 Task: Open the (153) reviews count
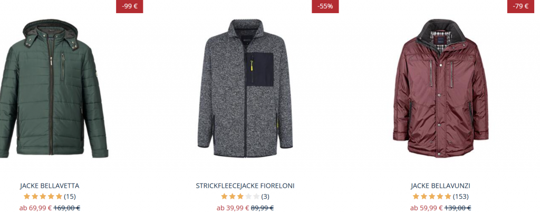[460, 197]
